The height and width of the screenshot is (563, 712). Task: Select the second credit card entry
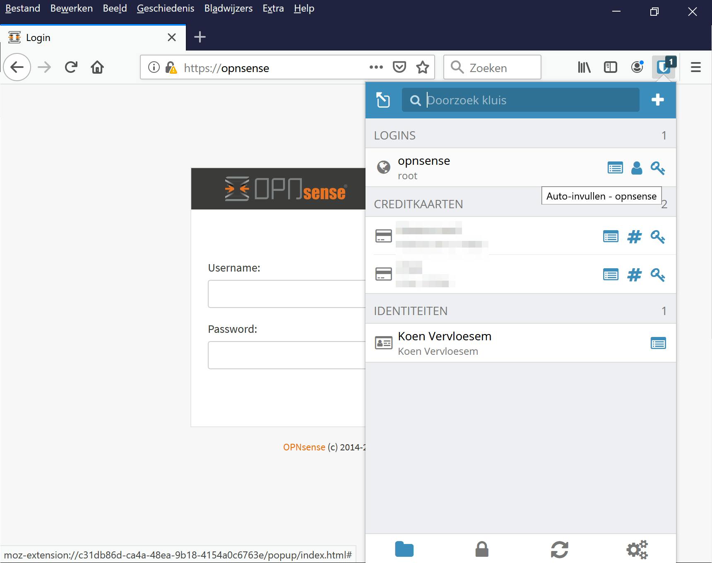pos(484,274)
